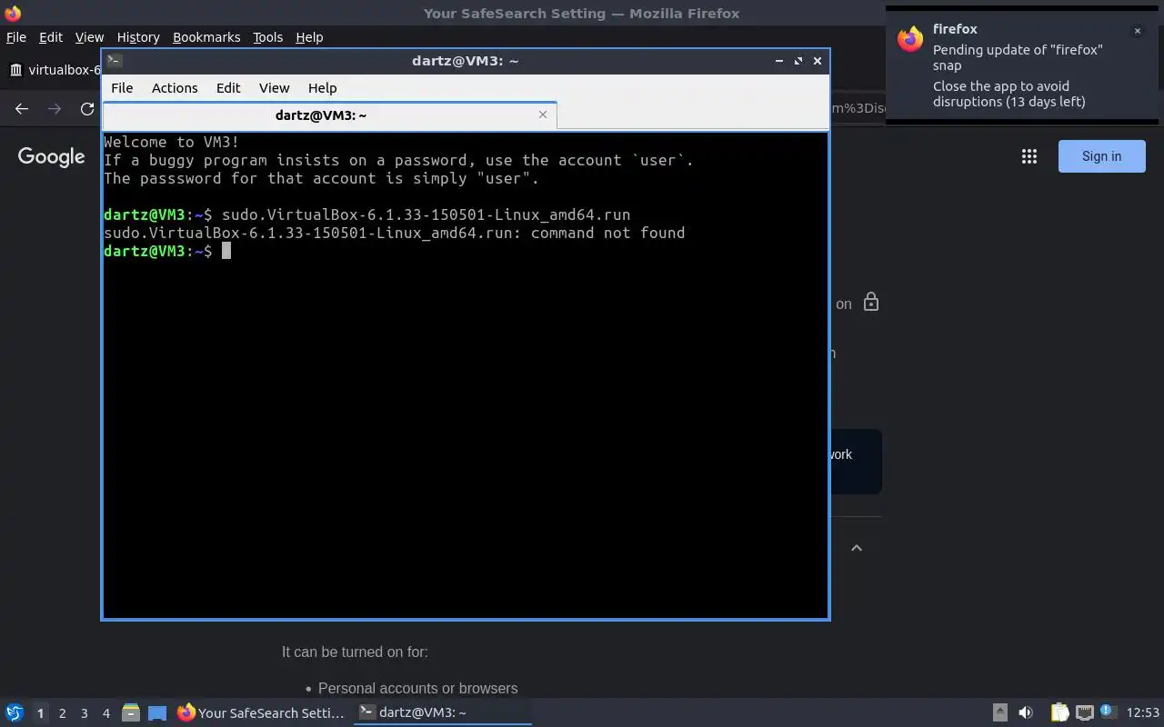Open the update notifier tray icon
This screenshot has height=727, width=1164.
tap(1107, 712)
